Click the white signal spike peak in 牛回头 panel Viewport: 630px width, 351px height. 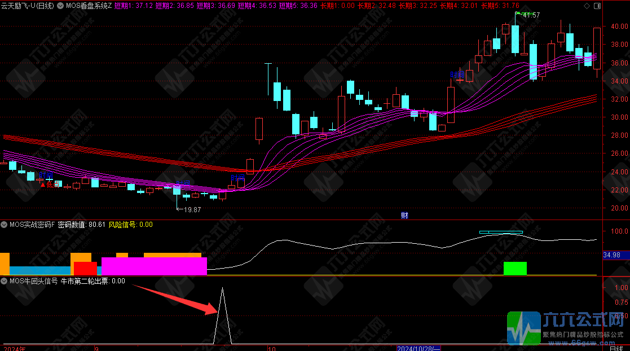222,288
